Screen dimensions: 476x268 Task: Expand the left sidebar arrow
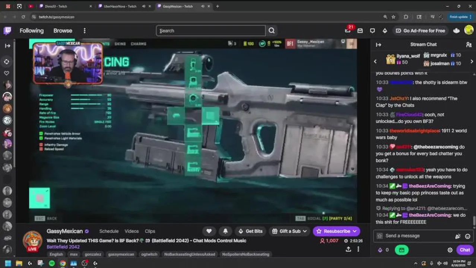[7, 46]
